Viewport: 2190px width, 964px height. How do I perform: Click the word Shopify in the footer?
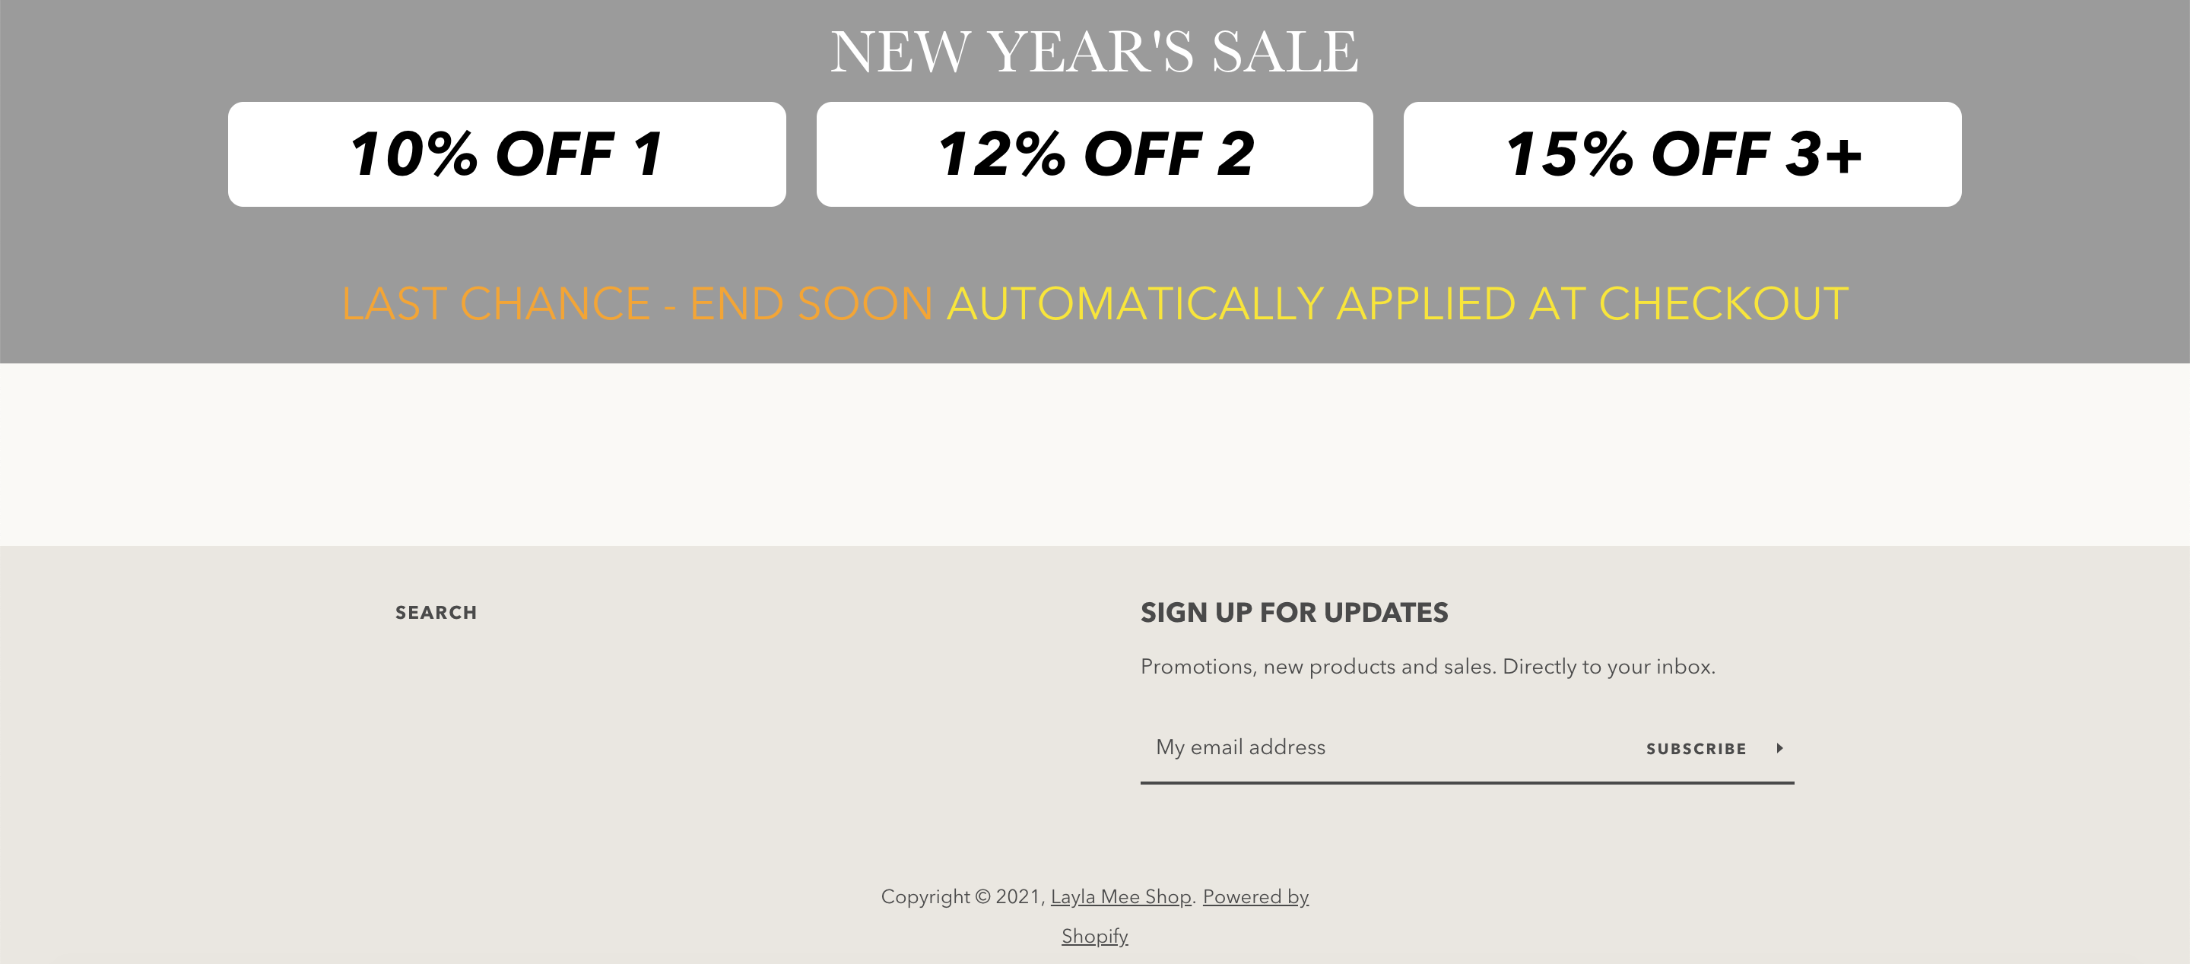click(1094, 935)
